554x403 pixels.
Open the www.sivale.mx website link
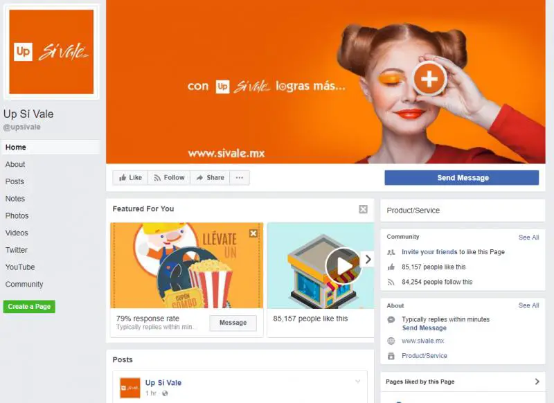pyautogui.click(x=422, y=341)
